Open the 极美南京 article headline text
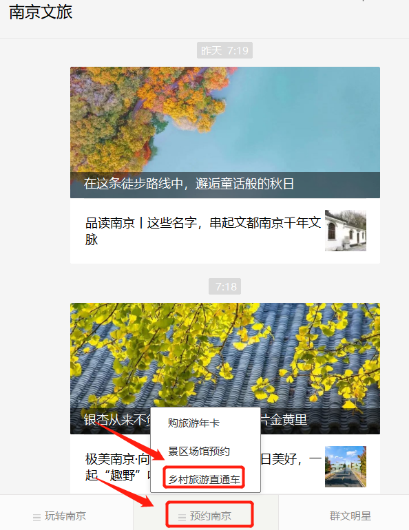The width and height of the screenshot is (409, 530). pyautogui.click(x=117, y=467)
